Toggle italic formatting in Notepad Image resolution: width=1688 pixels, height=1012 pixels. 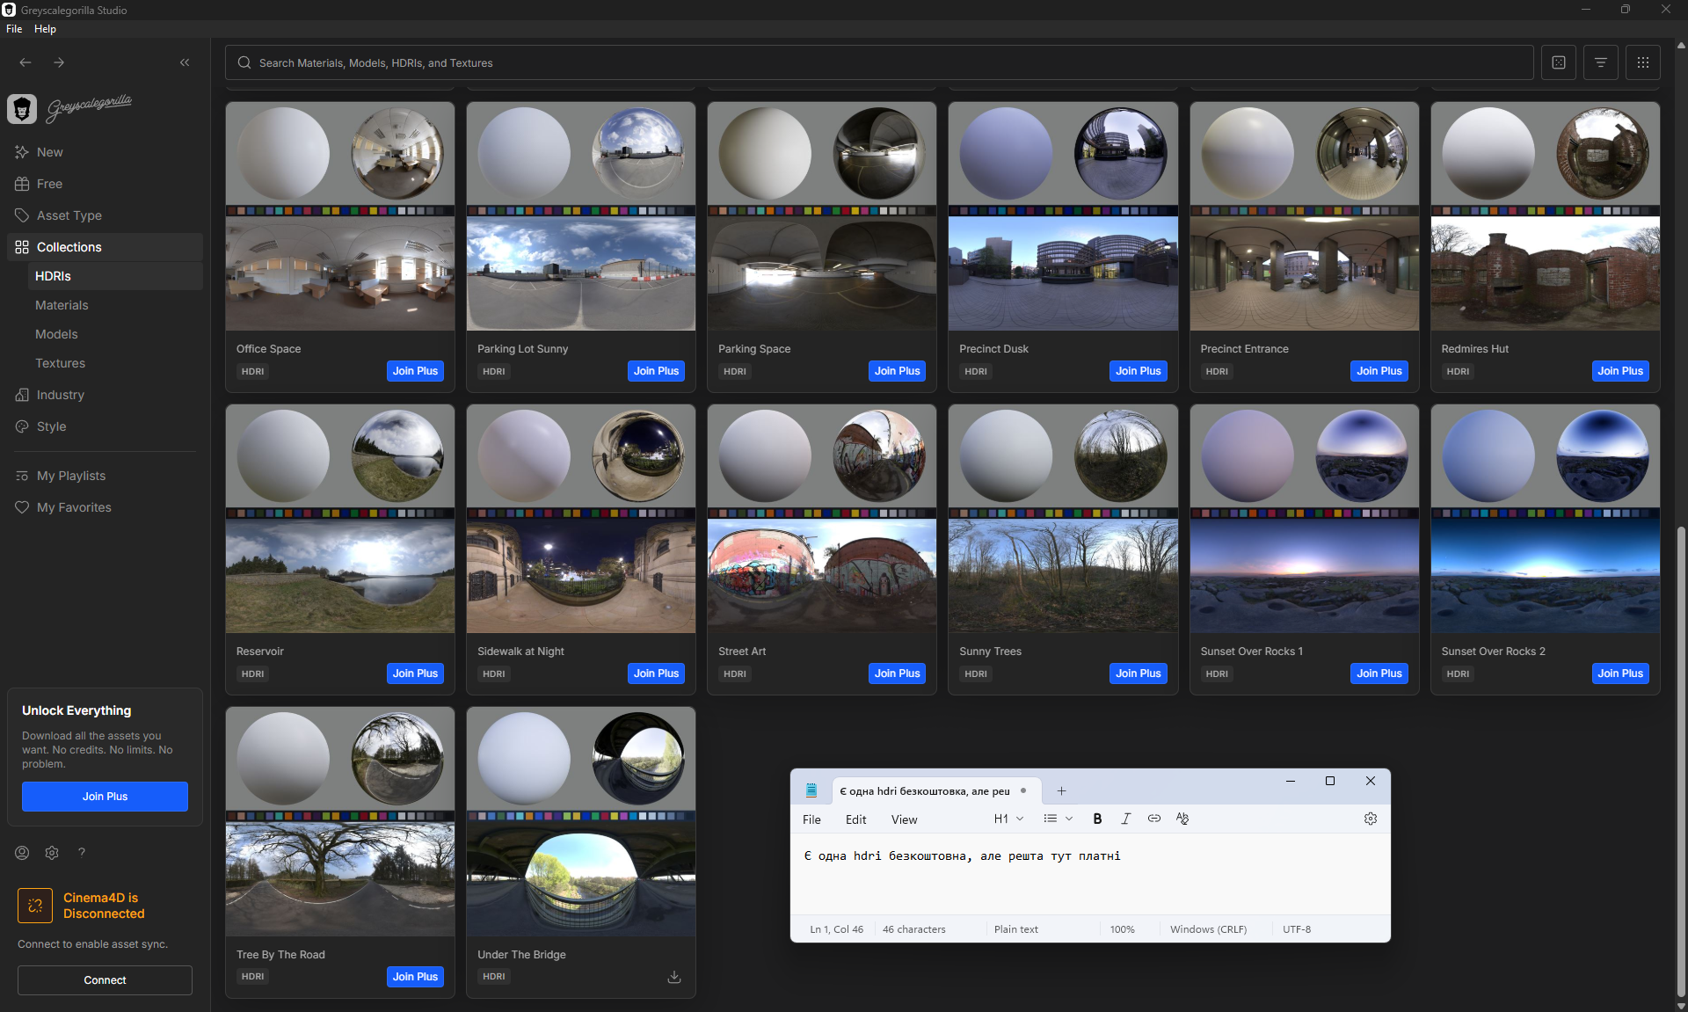coord(1125,819)
